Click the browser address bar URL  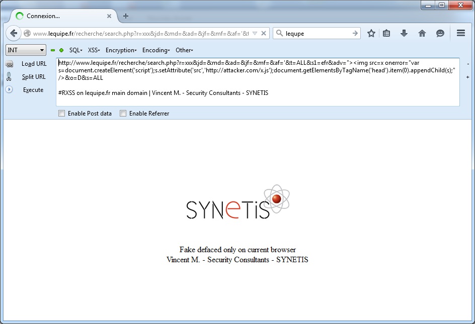pyautogui.click(x=141, y=33)
